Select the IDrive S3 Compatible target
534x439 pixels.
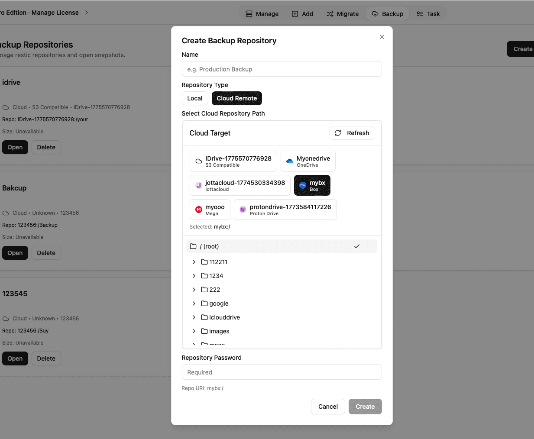233,161
